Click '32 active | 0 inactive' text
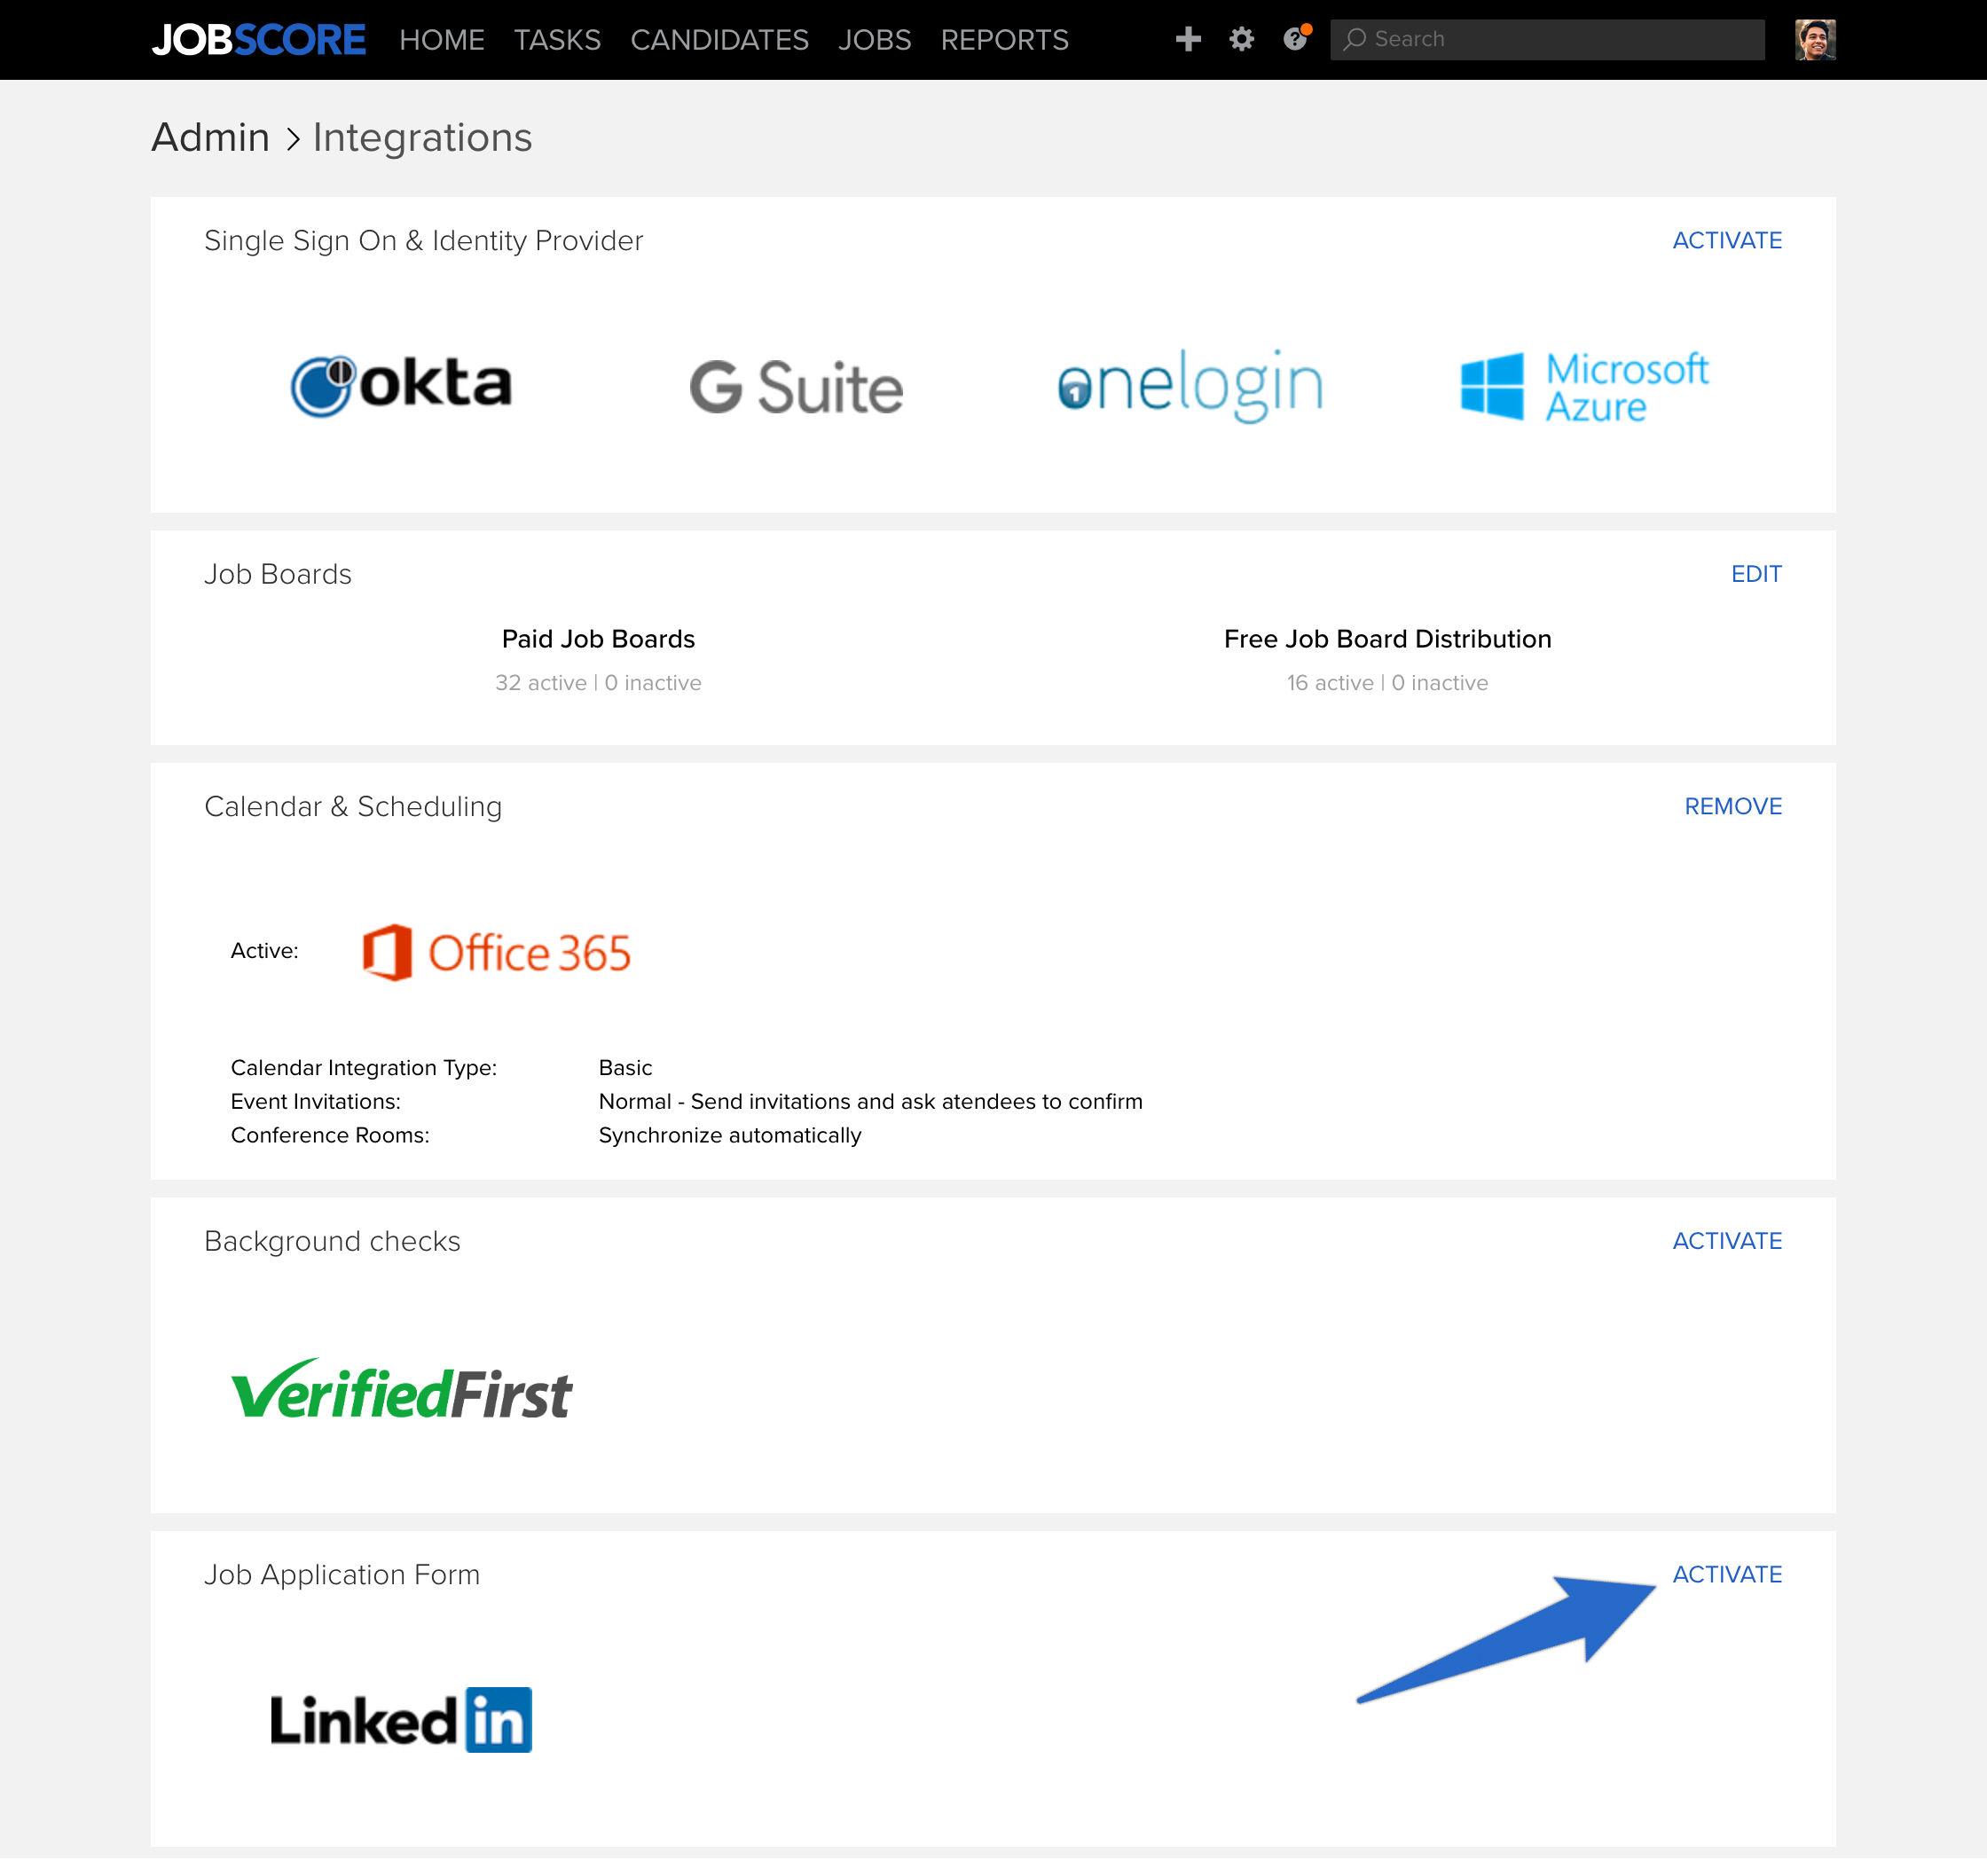Screen dimensions: 1987x1861 pyautogui.click(x=598, y=683)
